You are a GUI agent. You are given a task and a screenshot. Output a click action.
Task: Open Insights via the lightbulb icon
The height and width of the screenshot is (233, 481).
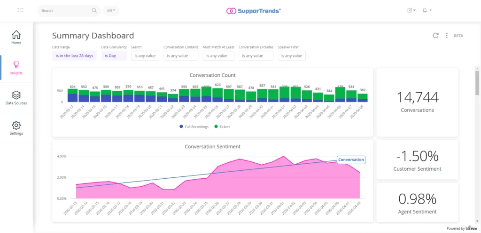click(16, 65)
